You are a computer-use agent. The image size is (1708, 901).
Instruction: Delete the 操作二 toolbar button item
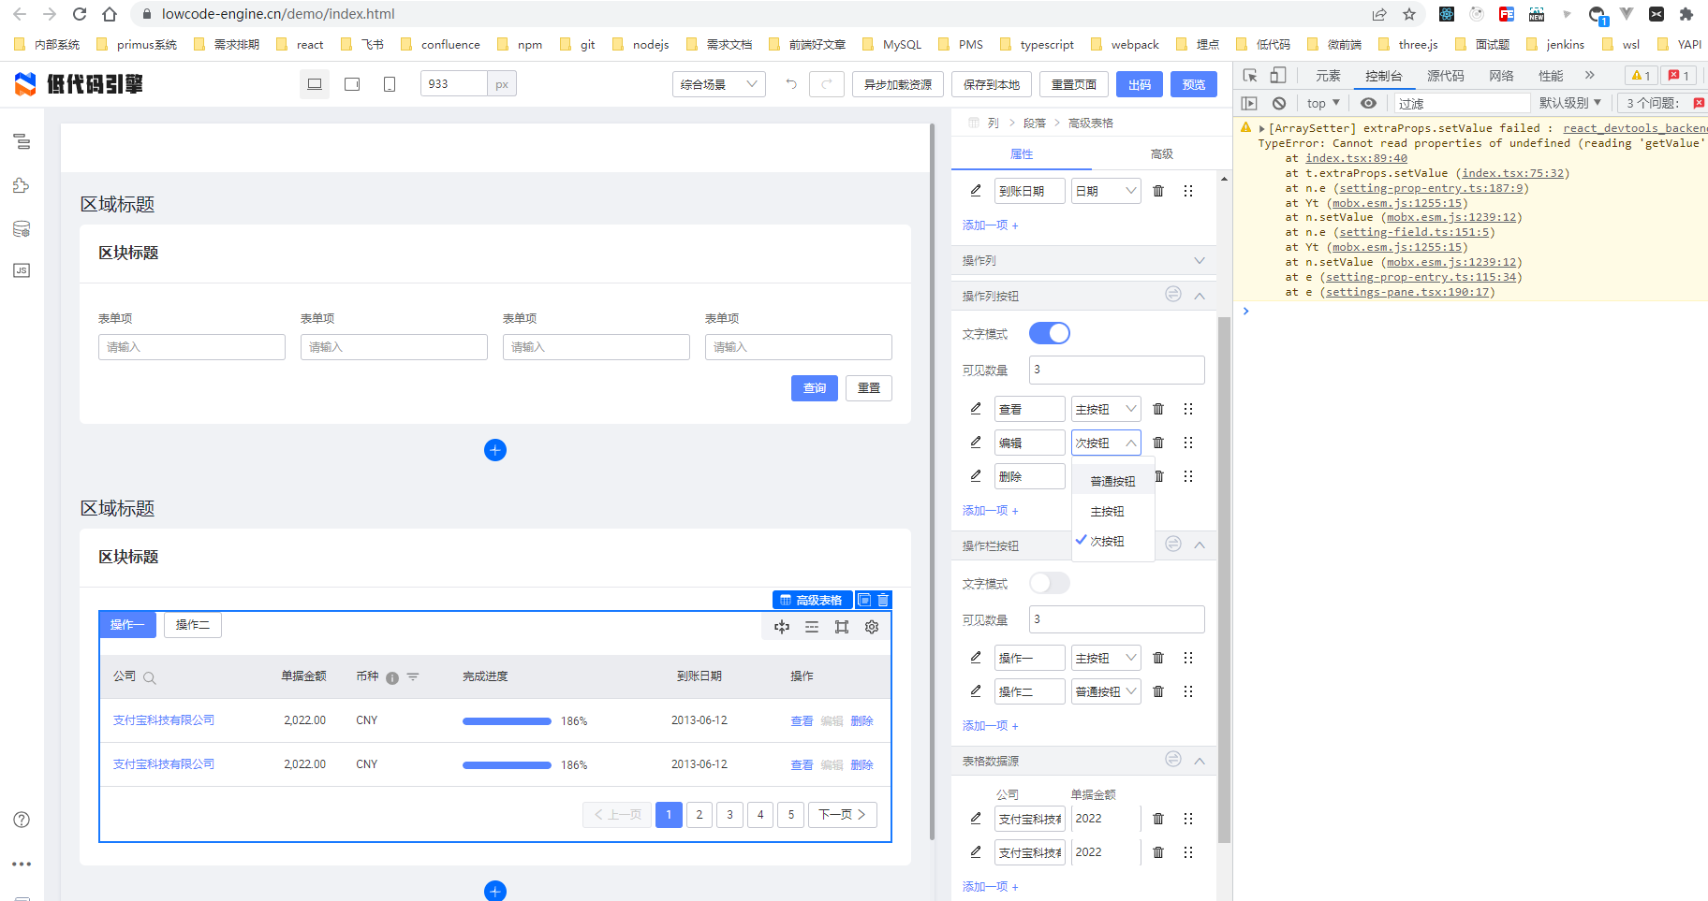pyautogui.click(x=1158, y=691)
